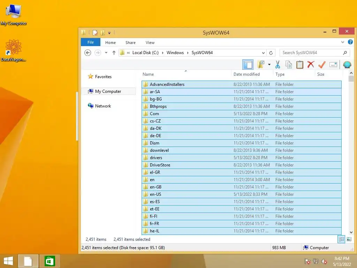
Task: Paste using the clipboard icon
Action: tap(299, 65)
